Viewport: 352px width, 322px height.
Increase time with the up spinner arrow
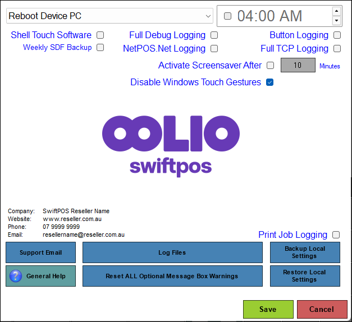[336, 11]
